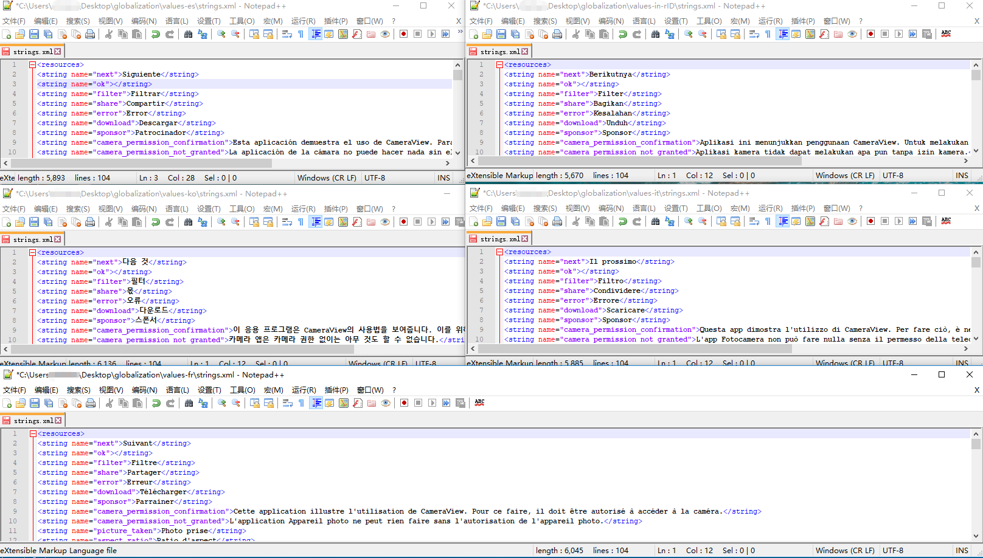Click Folder as Workspace icon in values-ko window
This screenshot has height=558, width=983.
(371, 222)
